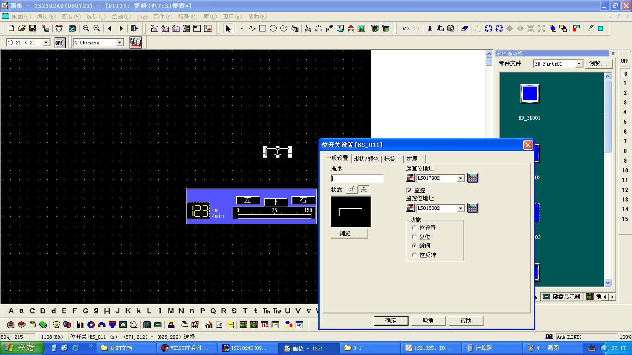Open the 4:Chinese language dropdown

pos(119,43)
